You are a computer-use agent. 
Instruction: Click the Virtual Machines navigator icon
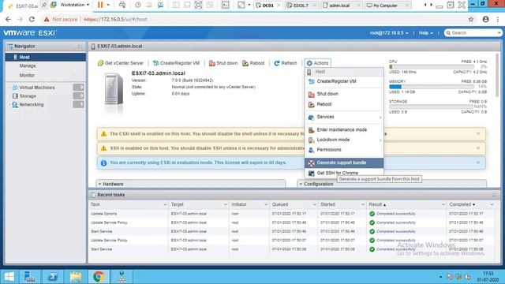15,88
